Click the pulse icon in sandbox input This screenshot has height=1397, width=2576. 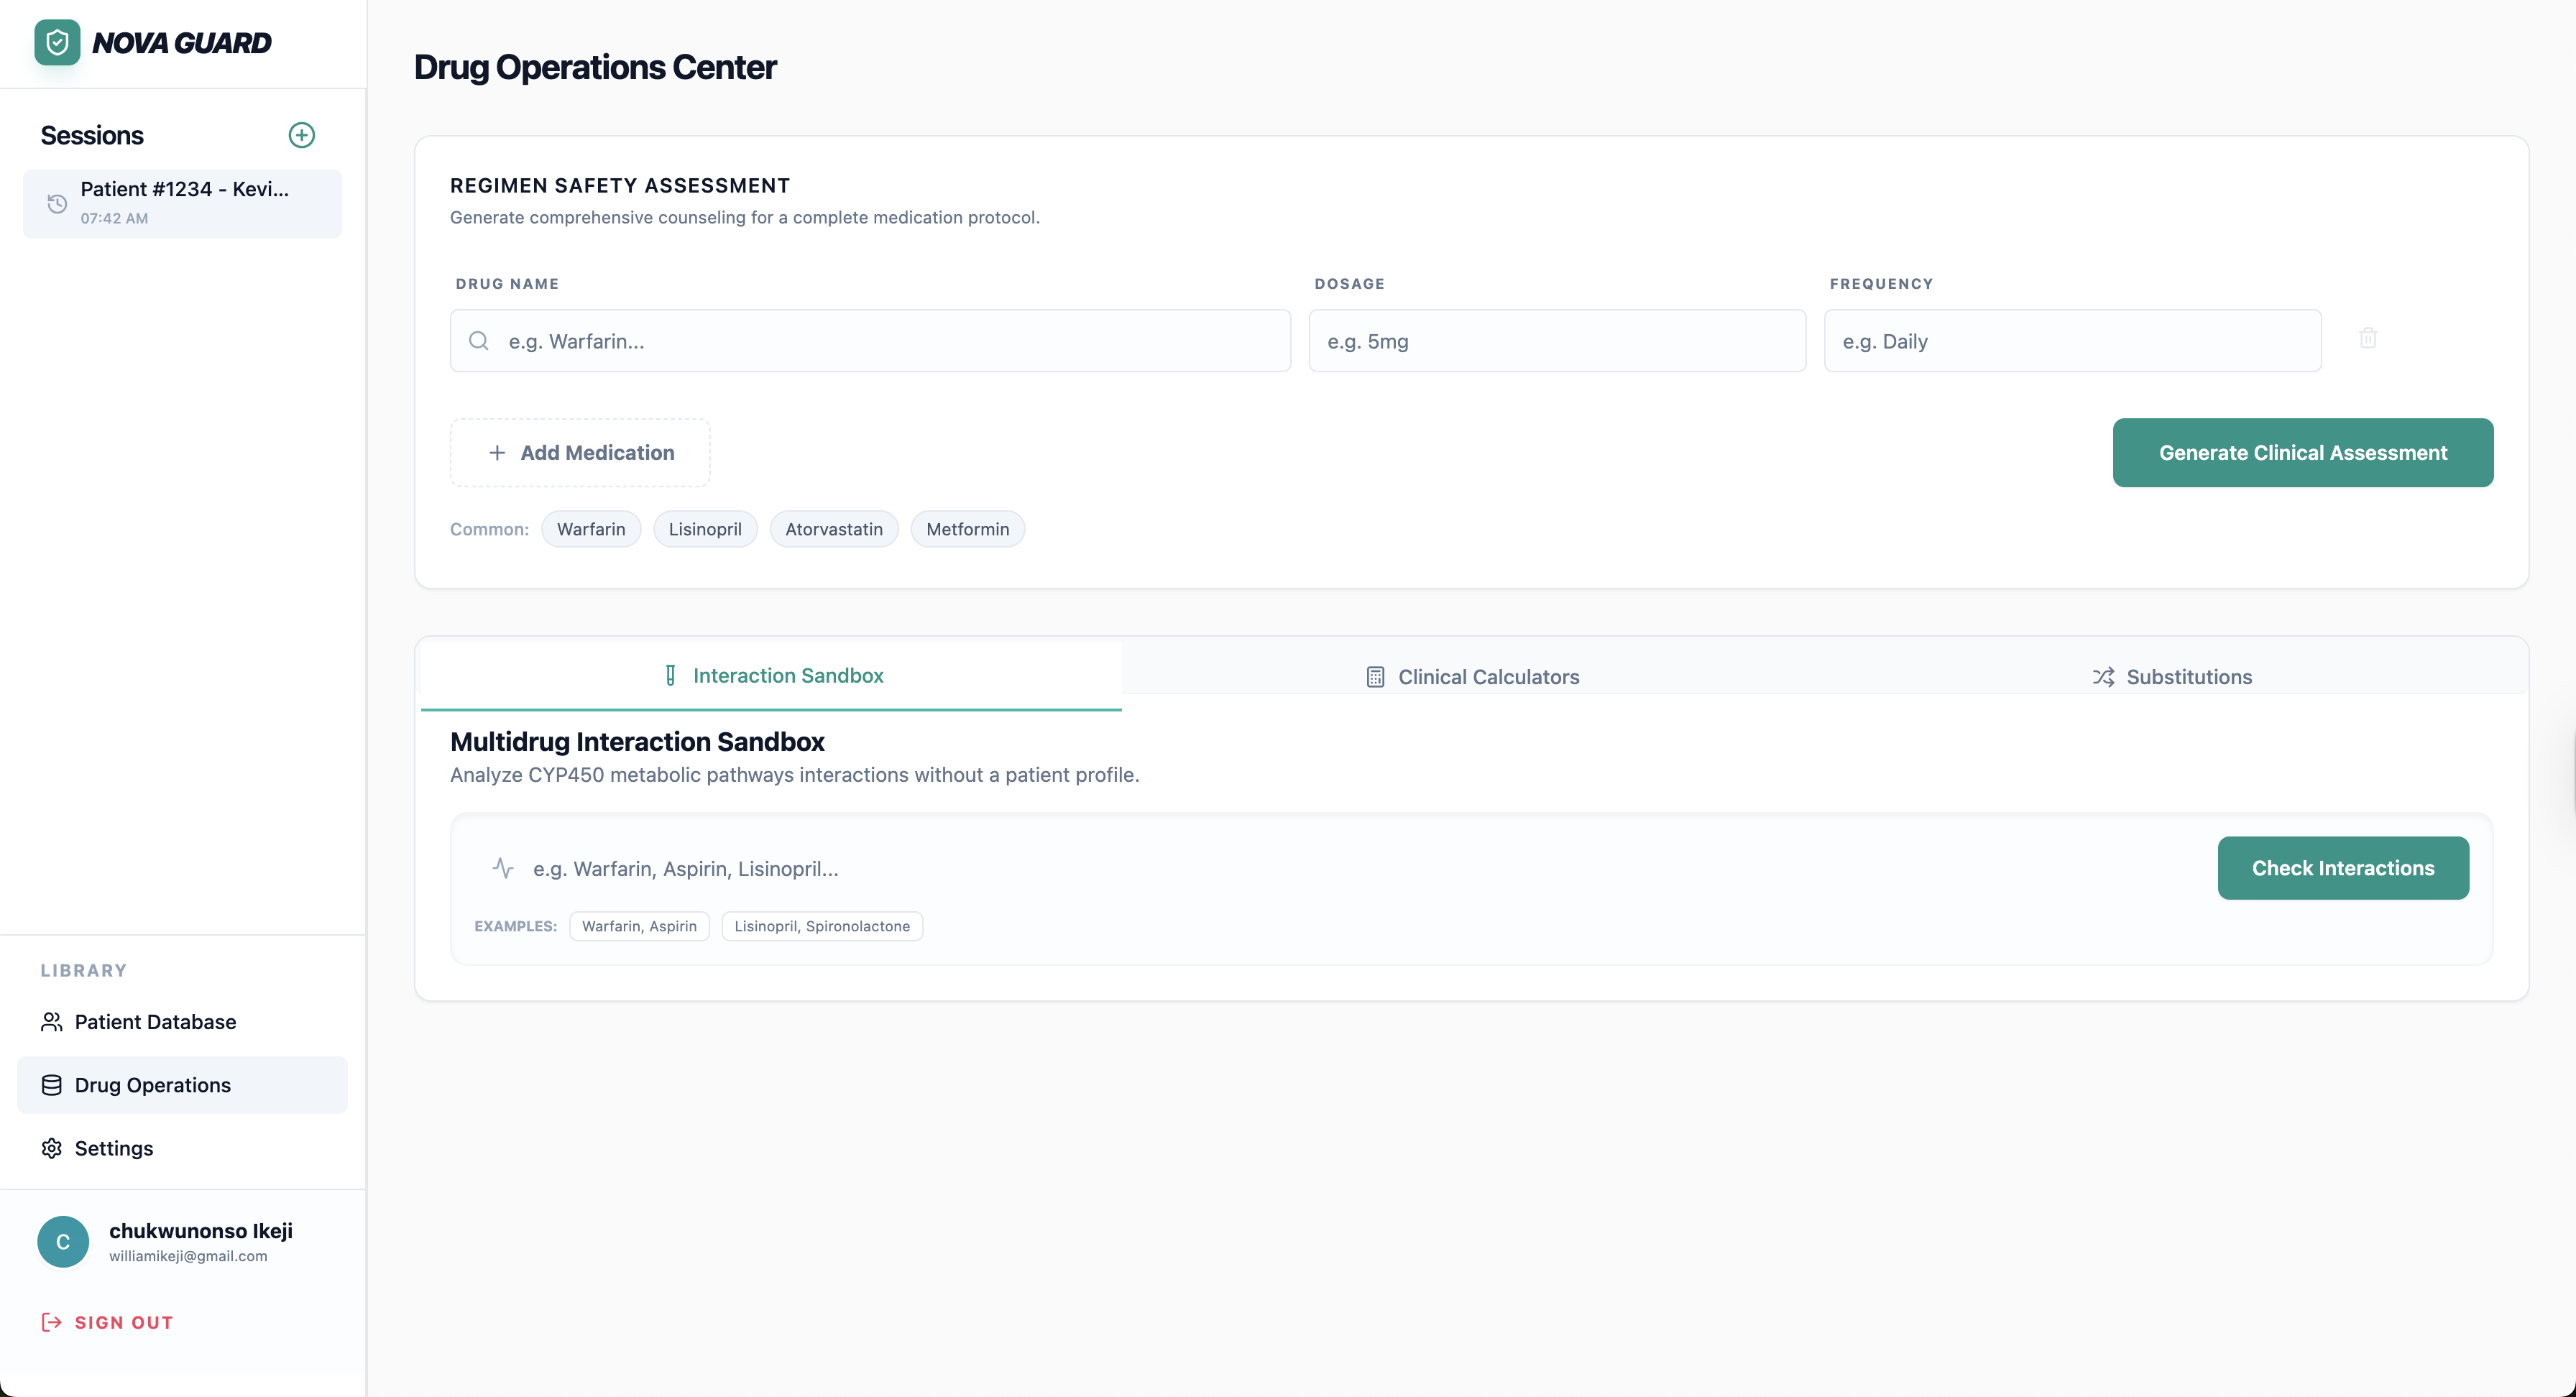click(503, 868)
